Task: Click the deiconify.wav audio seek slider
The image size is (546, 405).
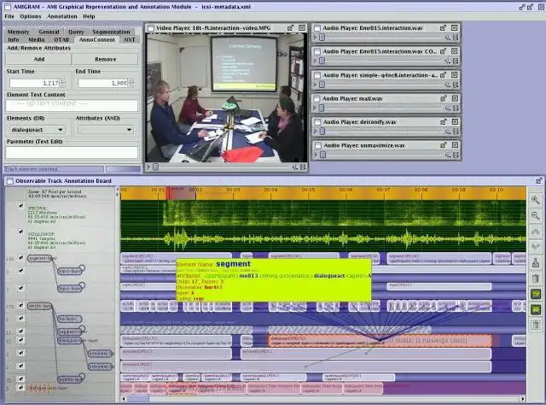Action: pos(381,132)
